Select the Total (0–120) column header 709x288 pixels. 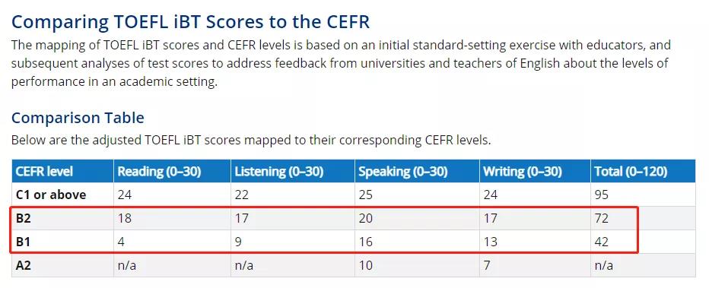pyautogui.click(x=631, y=172)
